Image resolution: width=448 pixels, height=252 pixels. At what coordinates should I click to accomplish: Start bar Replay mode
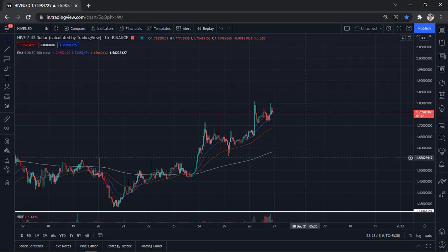point(205,29)
